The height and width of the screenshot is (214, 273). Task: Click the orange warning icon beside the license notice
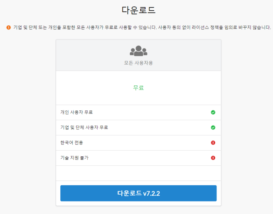(x=8, y=27)
